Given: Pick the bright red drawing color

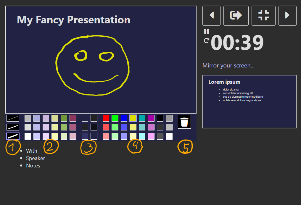Looking at the screenshot, I should [x=106, y=118].
